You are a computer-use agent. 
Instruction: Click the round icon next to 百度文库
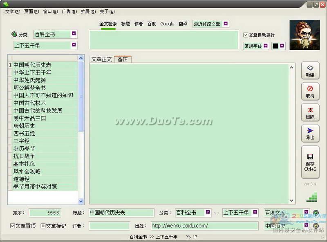click(316, 213)
